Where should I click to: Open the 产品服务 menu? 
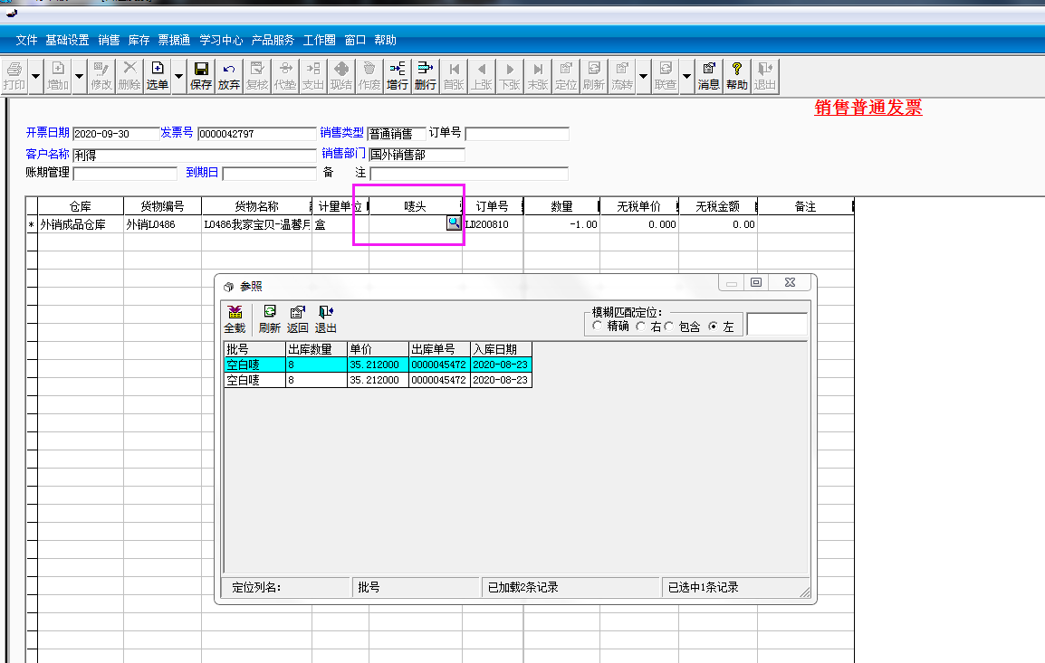[x=273, y=40]
